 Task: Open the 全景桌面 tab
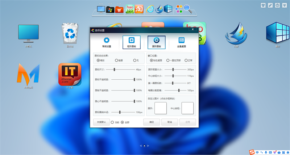182,42
